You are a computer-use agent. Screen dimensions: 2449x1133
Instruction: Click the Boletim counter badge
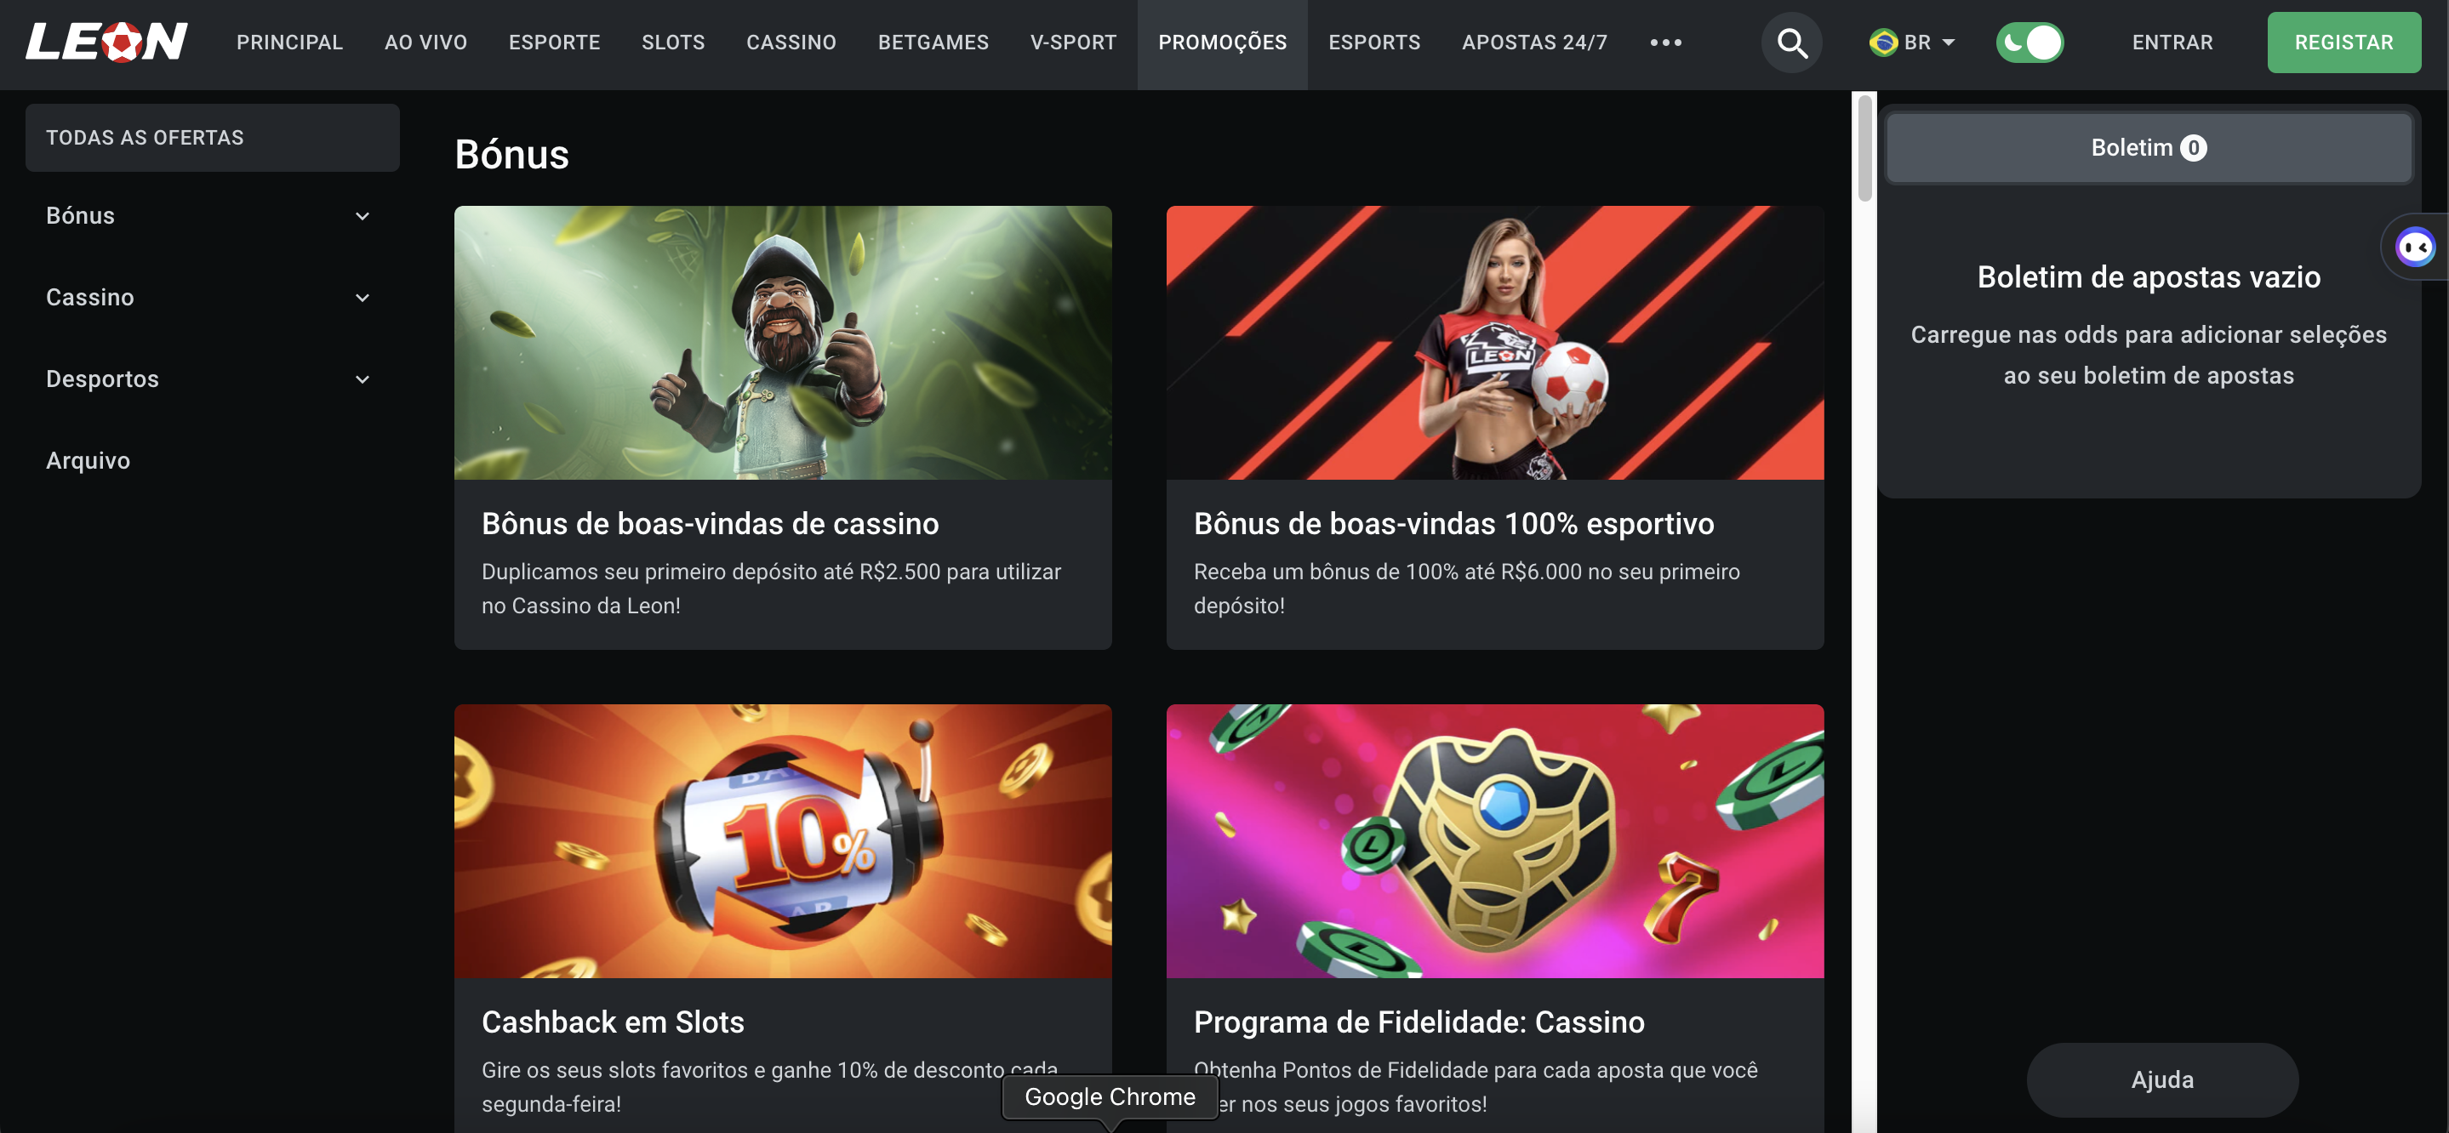click(2193, 148)
